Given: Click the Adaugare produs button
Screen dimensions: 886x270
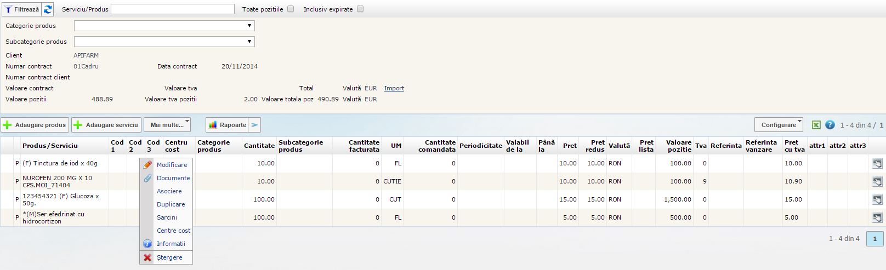Looking at the screenshot, I should point(35,125).
